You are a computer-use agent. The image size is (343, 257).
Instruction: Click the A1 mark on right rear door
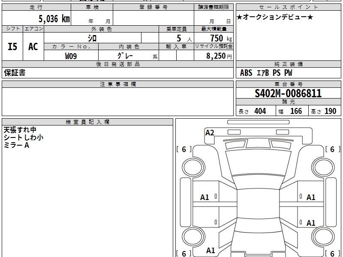point(311,223)
